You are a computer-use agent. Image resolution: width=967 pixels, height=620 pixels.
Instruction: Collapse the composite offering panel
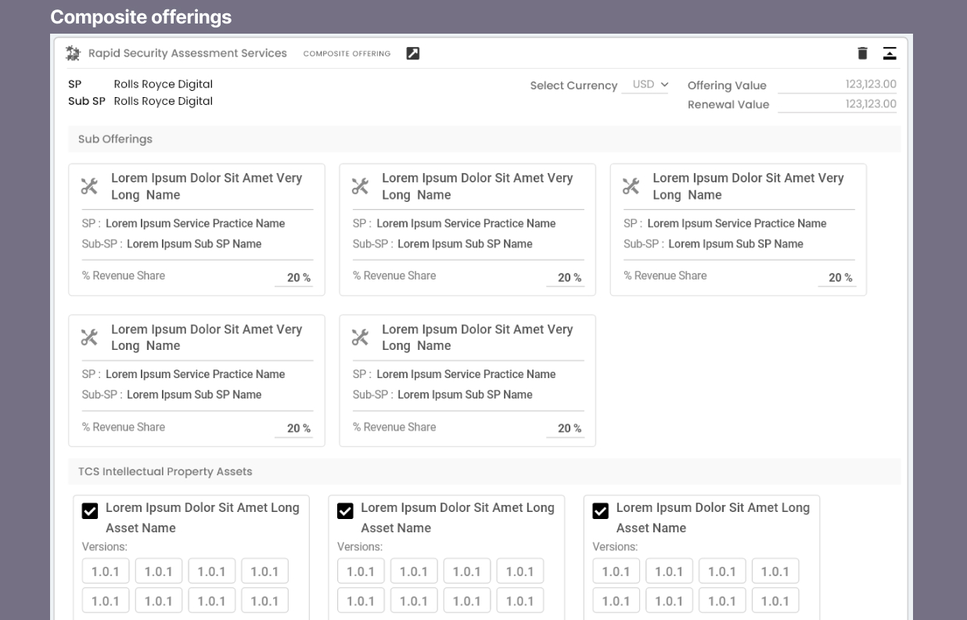tap(890, 53)
